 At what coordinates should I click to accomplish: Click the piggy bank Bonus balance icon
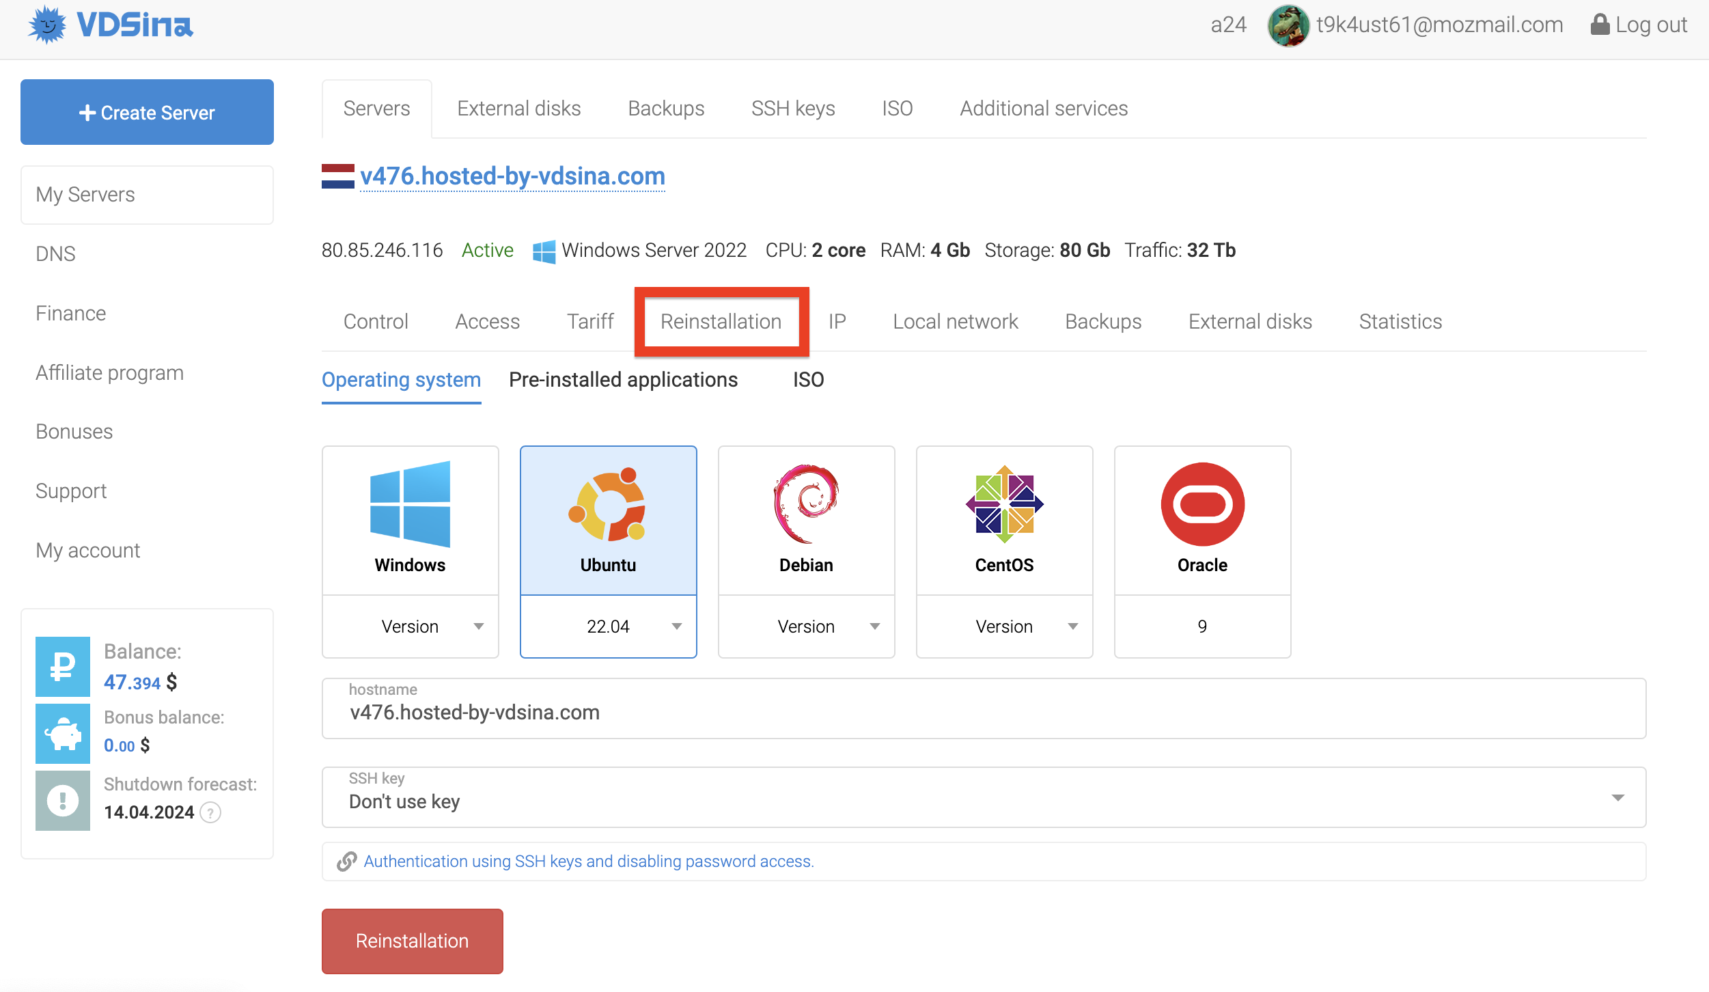(x=63, y=734)
